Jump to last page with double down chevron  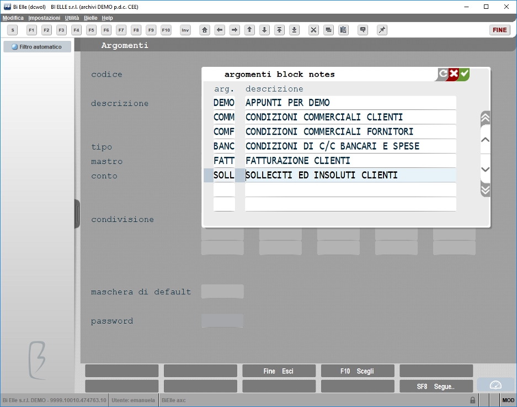pyautogui.click(x=485, y=190)
